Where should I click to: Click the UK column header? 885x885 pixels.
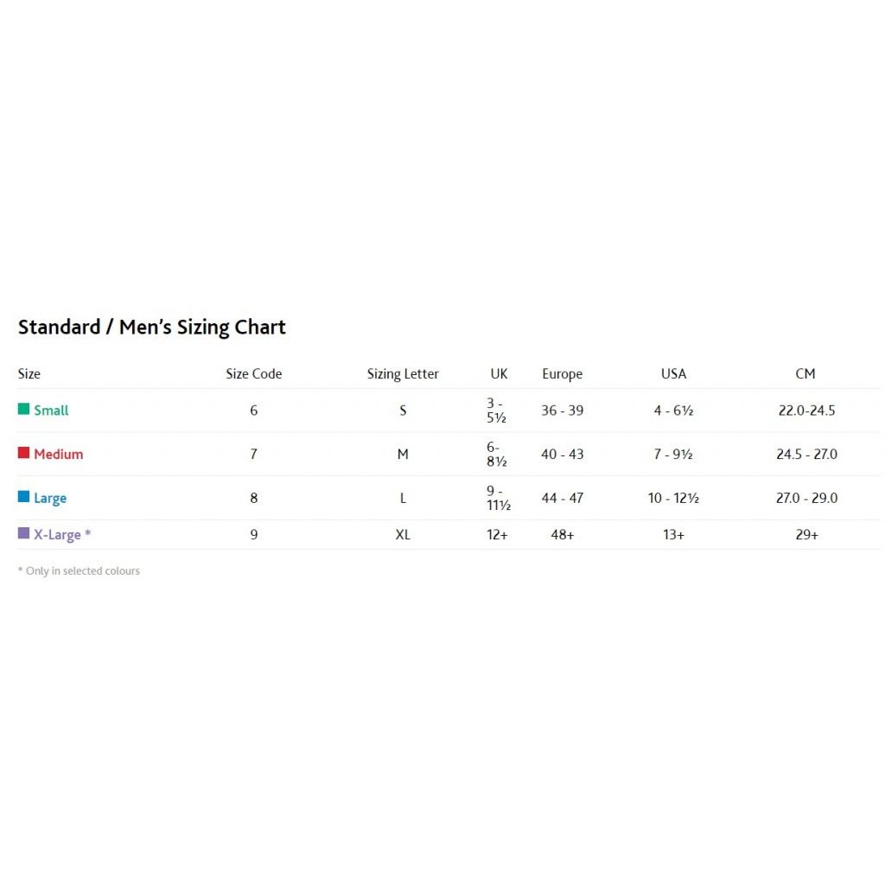pos(500,374)
